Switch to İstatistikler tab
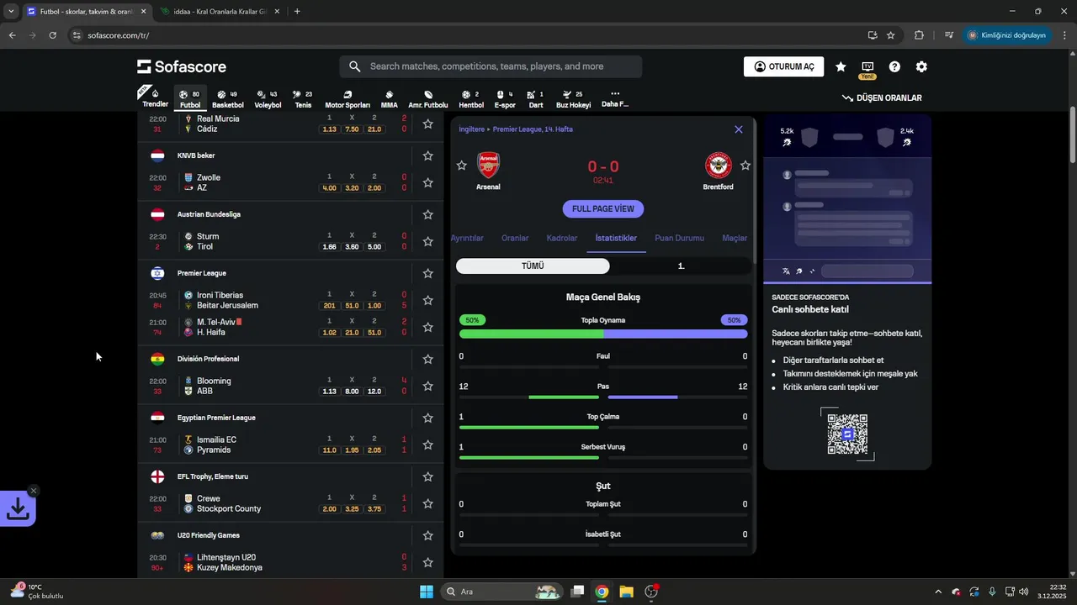The height and width of the screenshot is (605, 1077). pos(616,238)
